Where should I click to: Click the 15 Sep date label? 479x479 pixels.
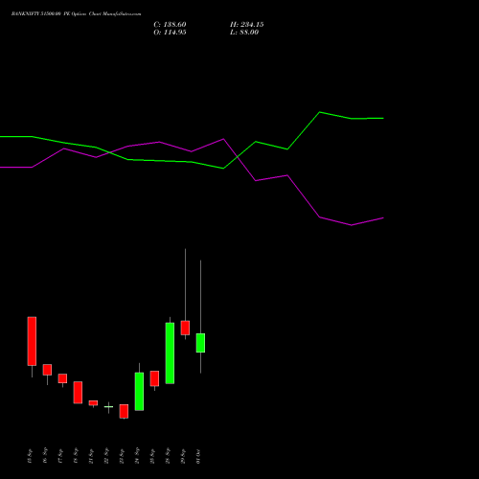coord(30,456)
